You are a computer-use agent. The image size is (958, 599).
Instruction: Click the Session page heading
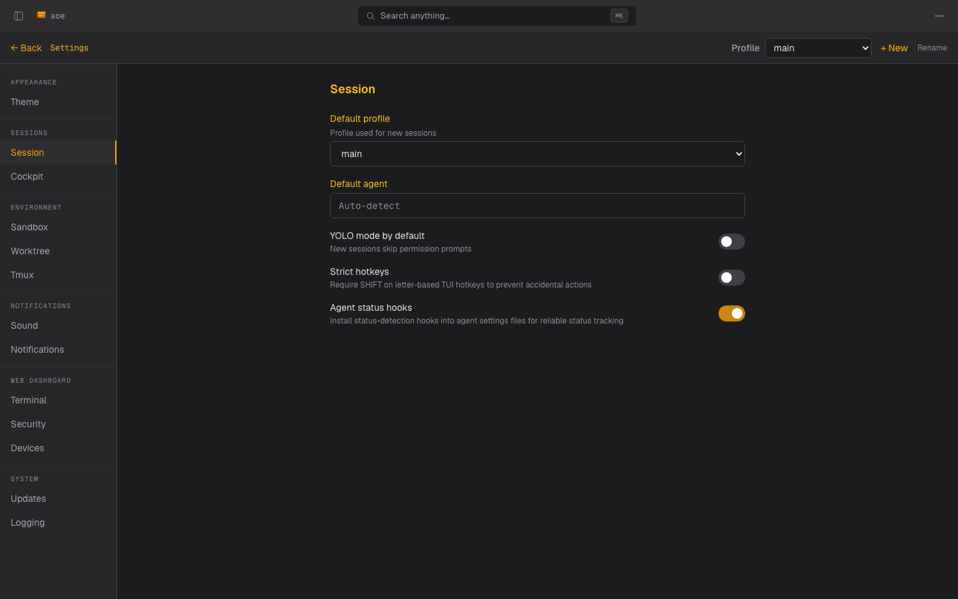(353, 89)
